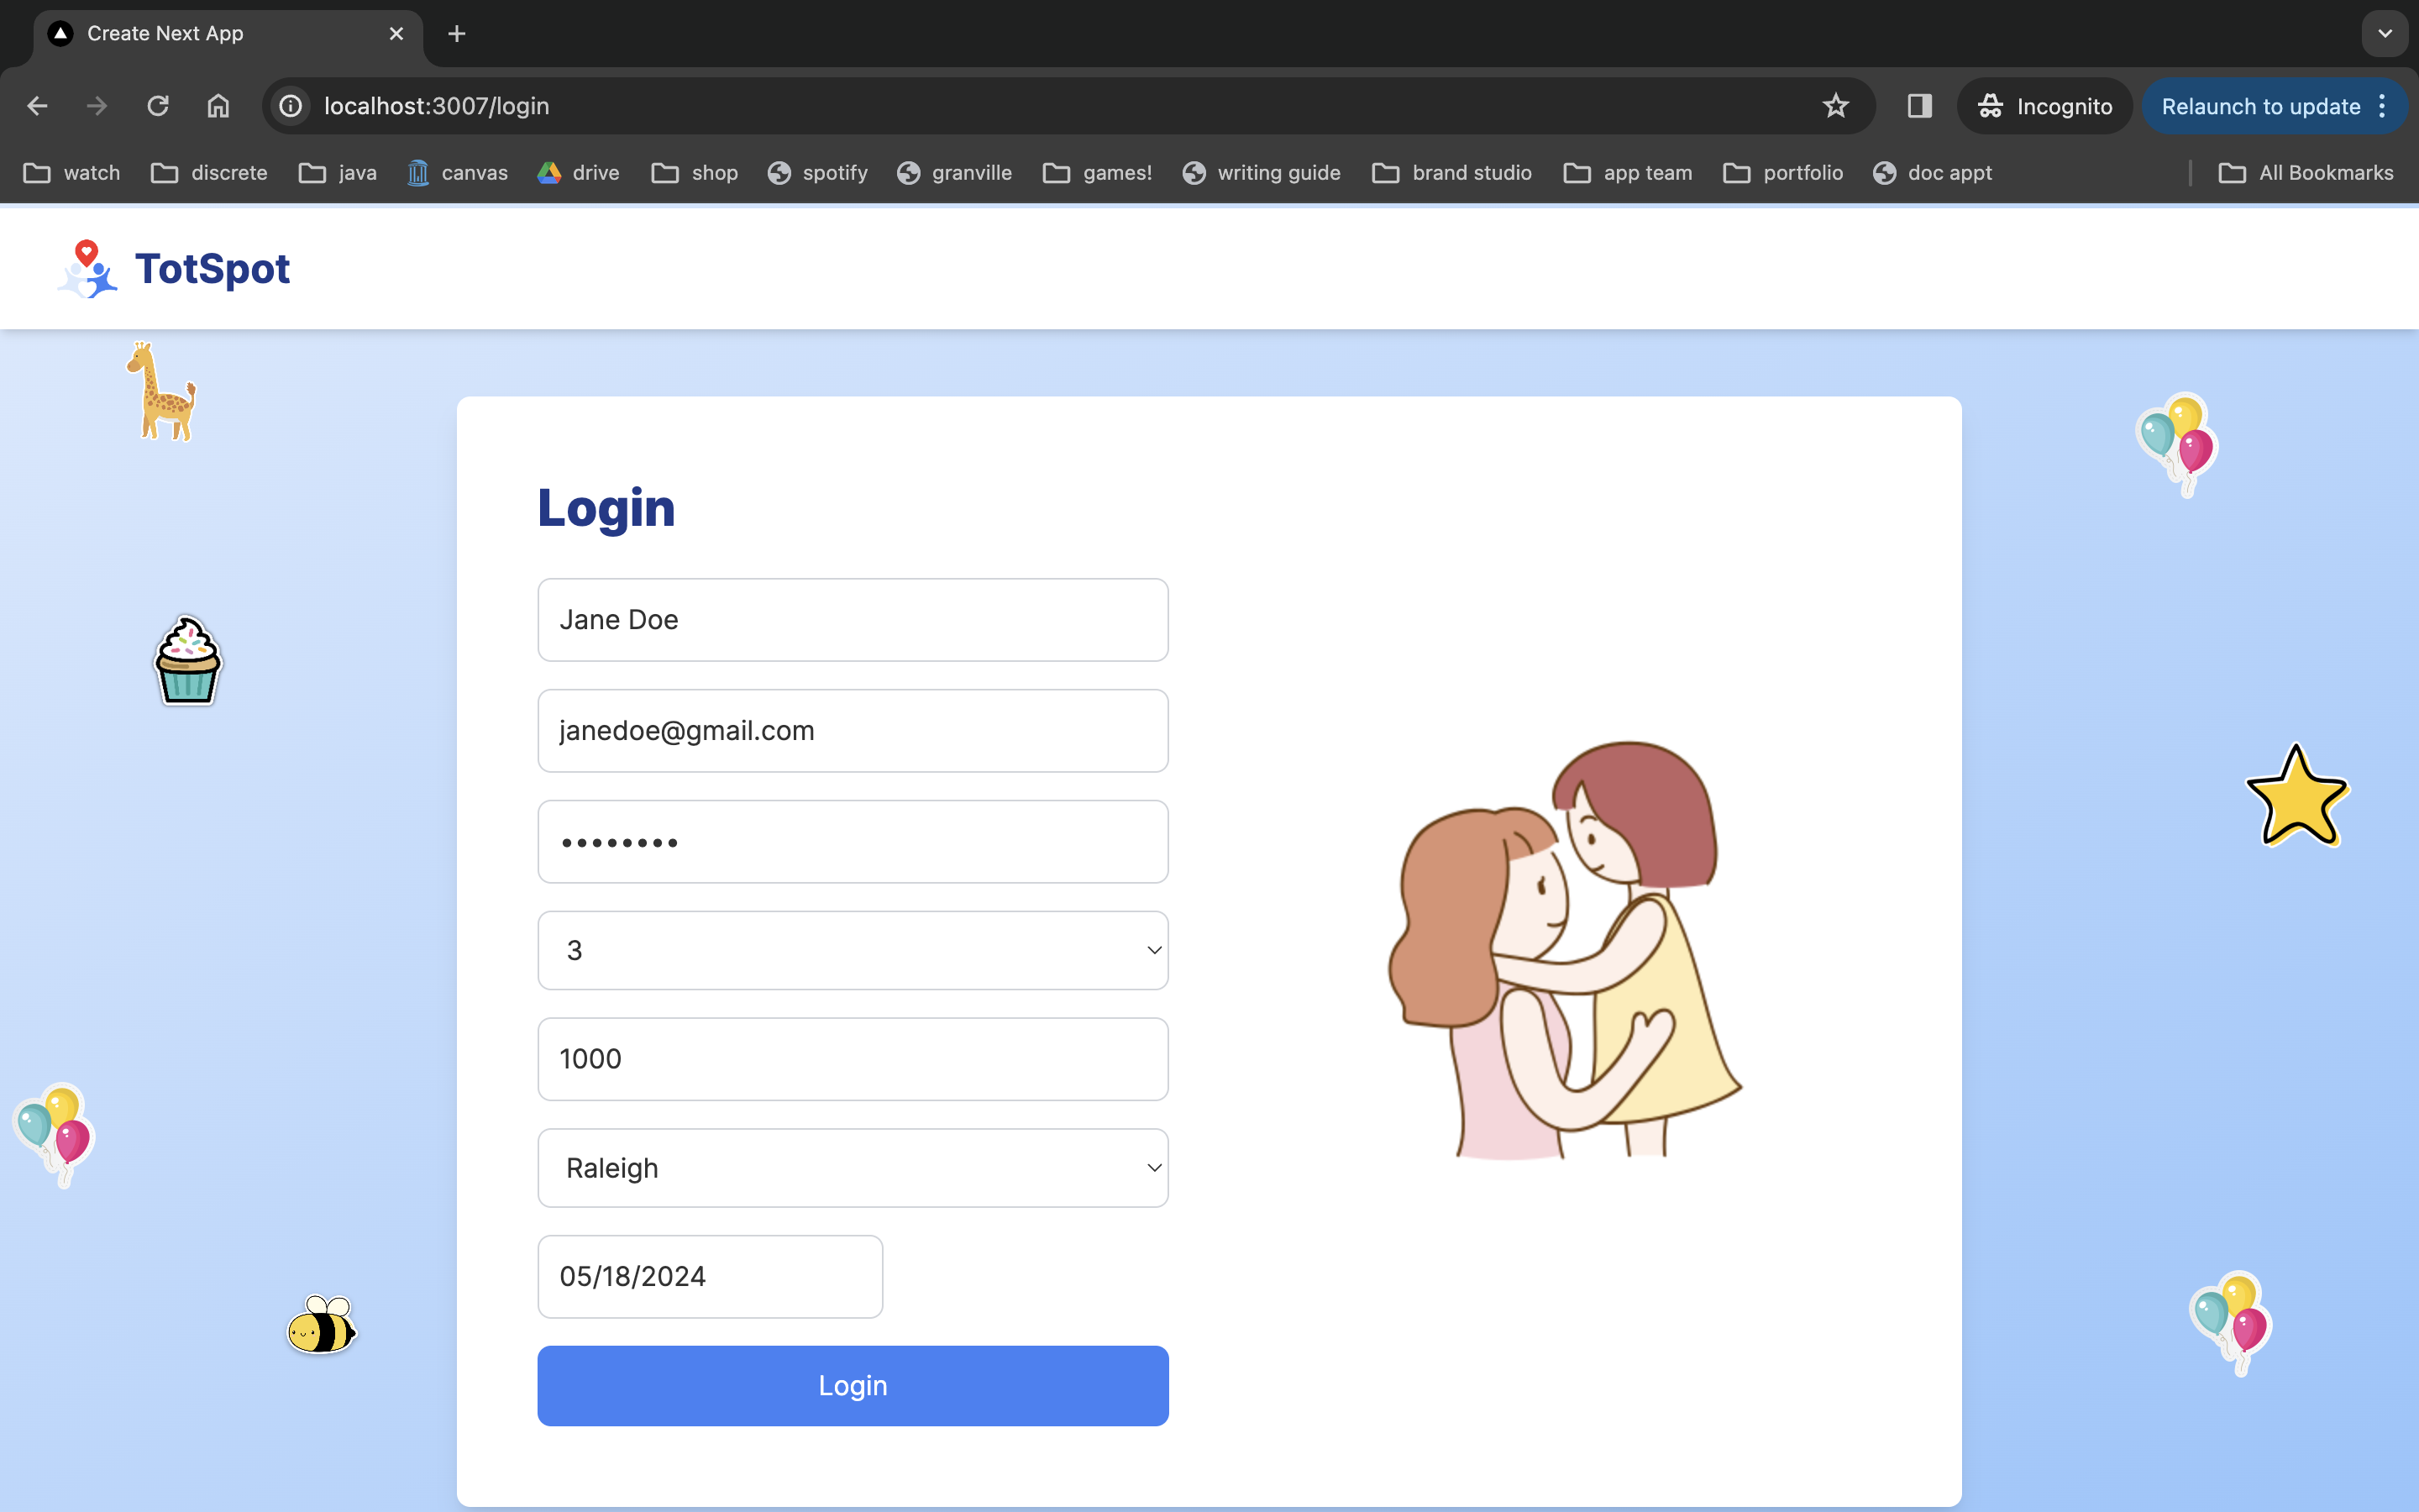Open the brand studio bookmarks folder
This screenshot has width=2419, height=1512.
coord(1451,173)
